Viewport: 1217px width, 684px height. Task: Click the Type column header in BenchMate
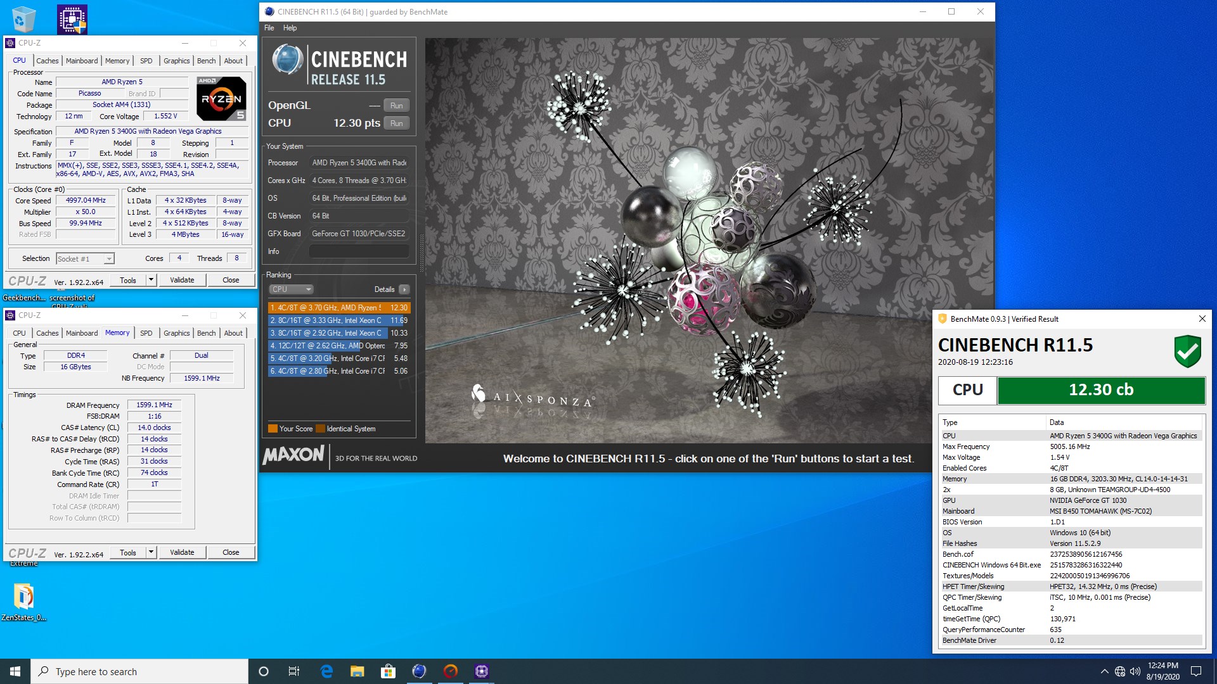coord(992,422)
